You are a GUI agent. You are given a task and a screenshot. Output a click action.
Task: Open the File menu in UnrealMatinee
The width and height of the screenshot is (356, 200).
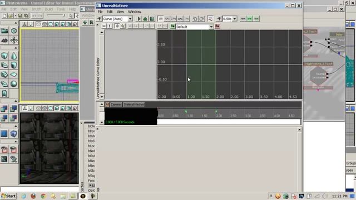pyautogui.click(x=100, y=12)
